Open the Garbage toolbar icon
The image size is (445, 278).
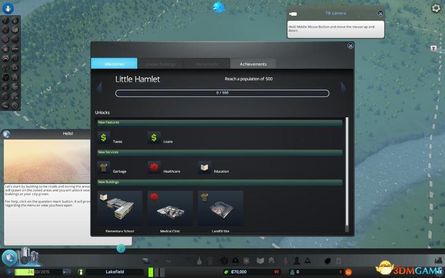coord(210,261)
